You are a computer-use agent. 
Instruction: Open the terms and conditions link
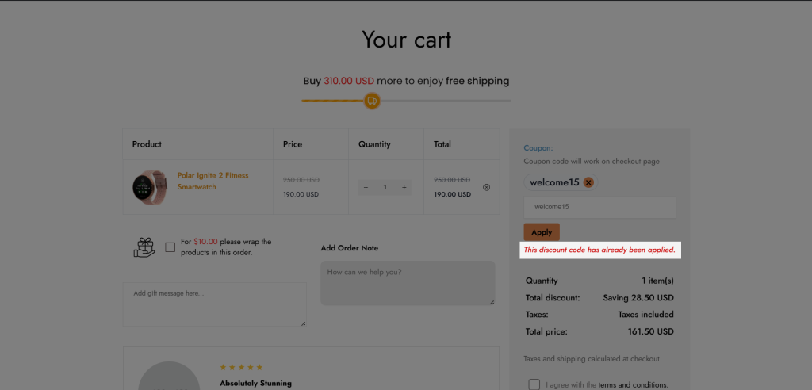(x=632, y=384)
